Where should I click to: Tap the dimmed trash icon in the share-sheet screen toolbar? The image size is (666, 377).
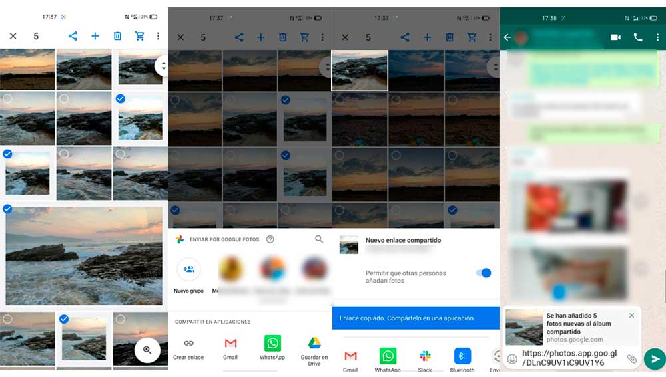282,37
